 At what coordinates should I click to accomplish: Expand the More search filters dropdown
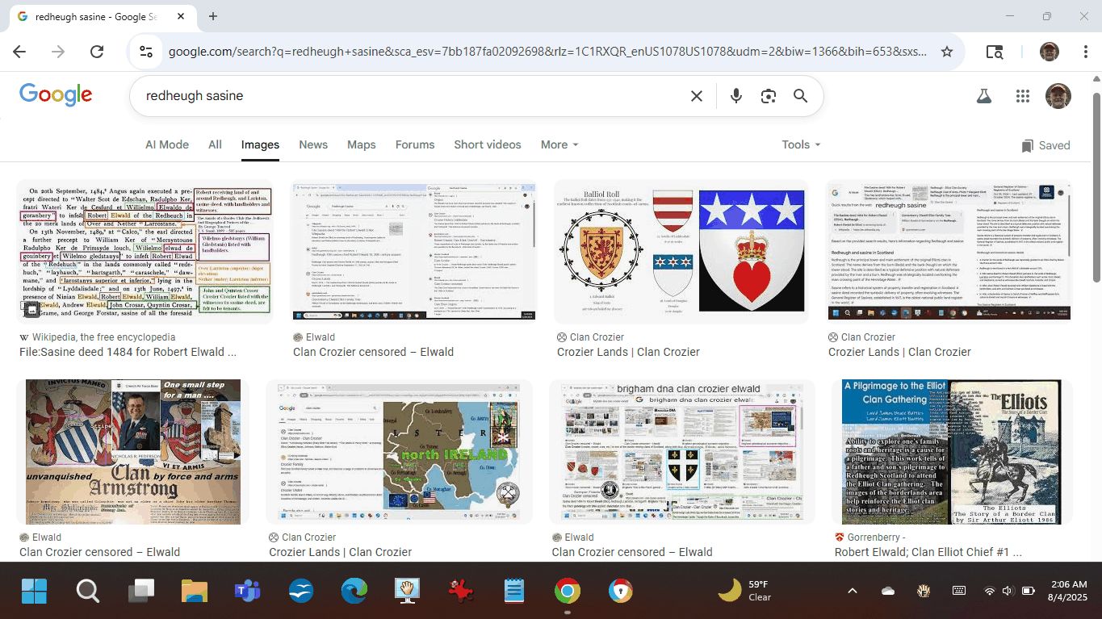[x=559, y=144]
